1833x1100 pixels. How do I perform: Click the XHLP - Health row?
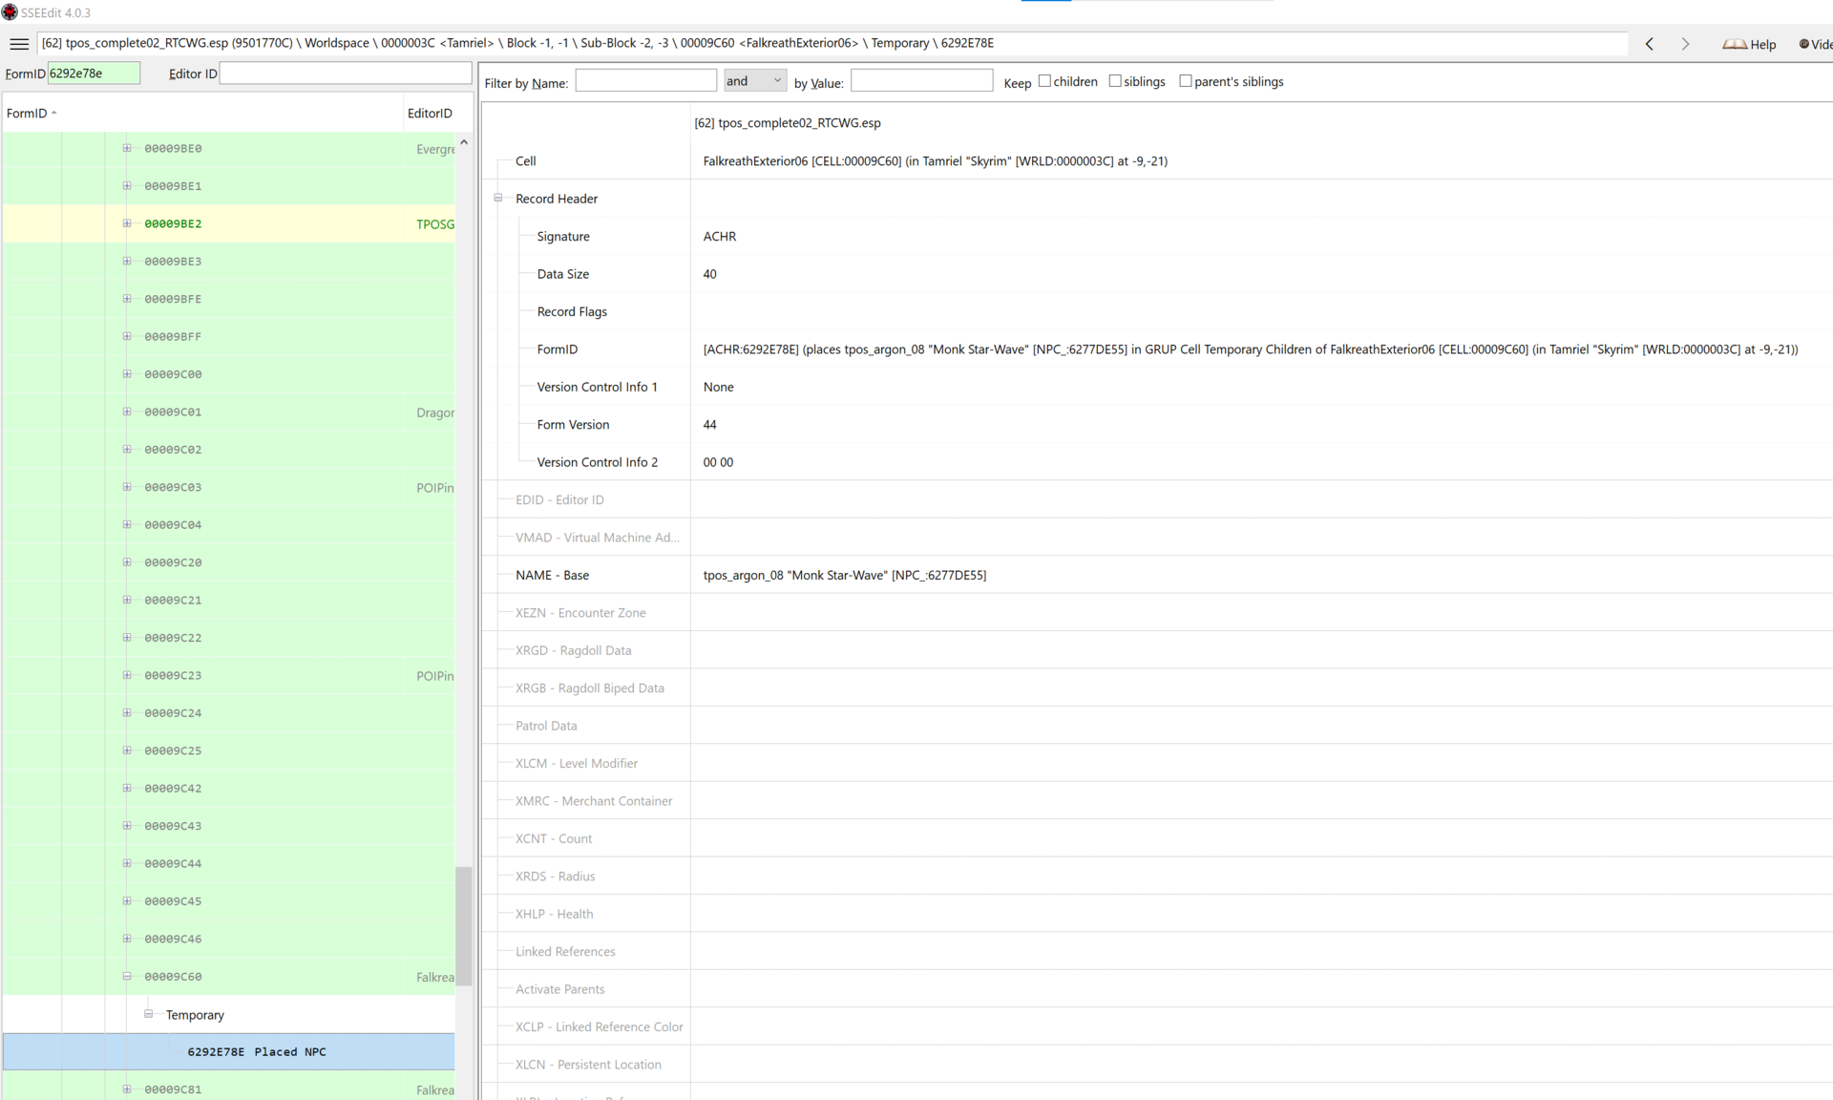(x=1157, y=914)
